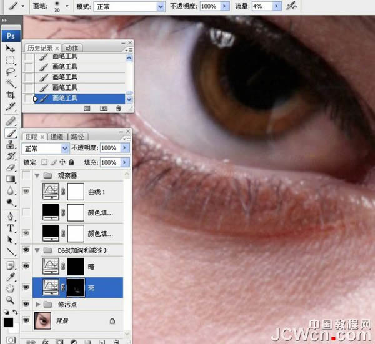The width and height of the screenshot is (375, 344).
Task: Delete current state in History panel
Action: pyautogui.click(x=118, y=109)
